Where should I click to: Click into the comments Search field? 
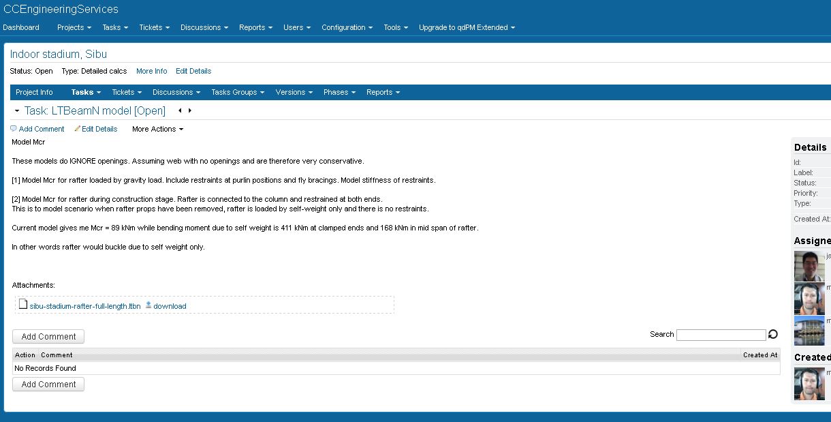tap(721, 335)
